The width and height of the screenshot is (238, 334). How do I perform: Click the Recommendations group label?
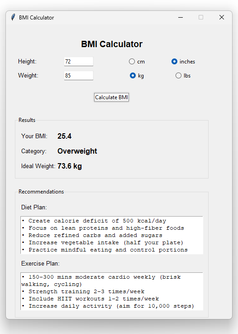pyautogui.click(x=41, y=192)
